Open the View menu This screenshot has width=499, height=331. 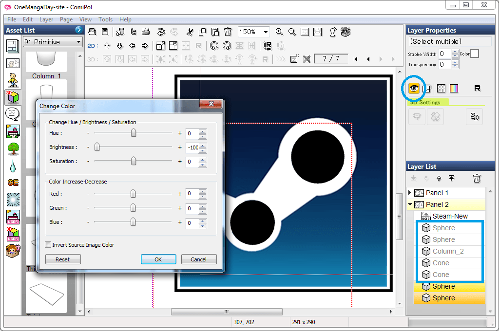[x=85, y=19]
